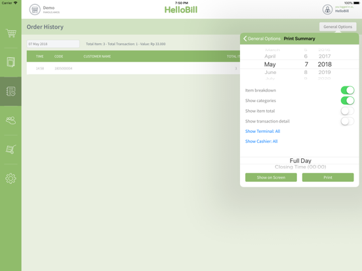Image resolution: width=362 pixels, height=271 pixels.
Task: Enable Show item total switch
Action: pyautogui.click(x=348, y=111)
